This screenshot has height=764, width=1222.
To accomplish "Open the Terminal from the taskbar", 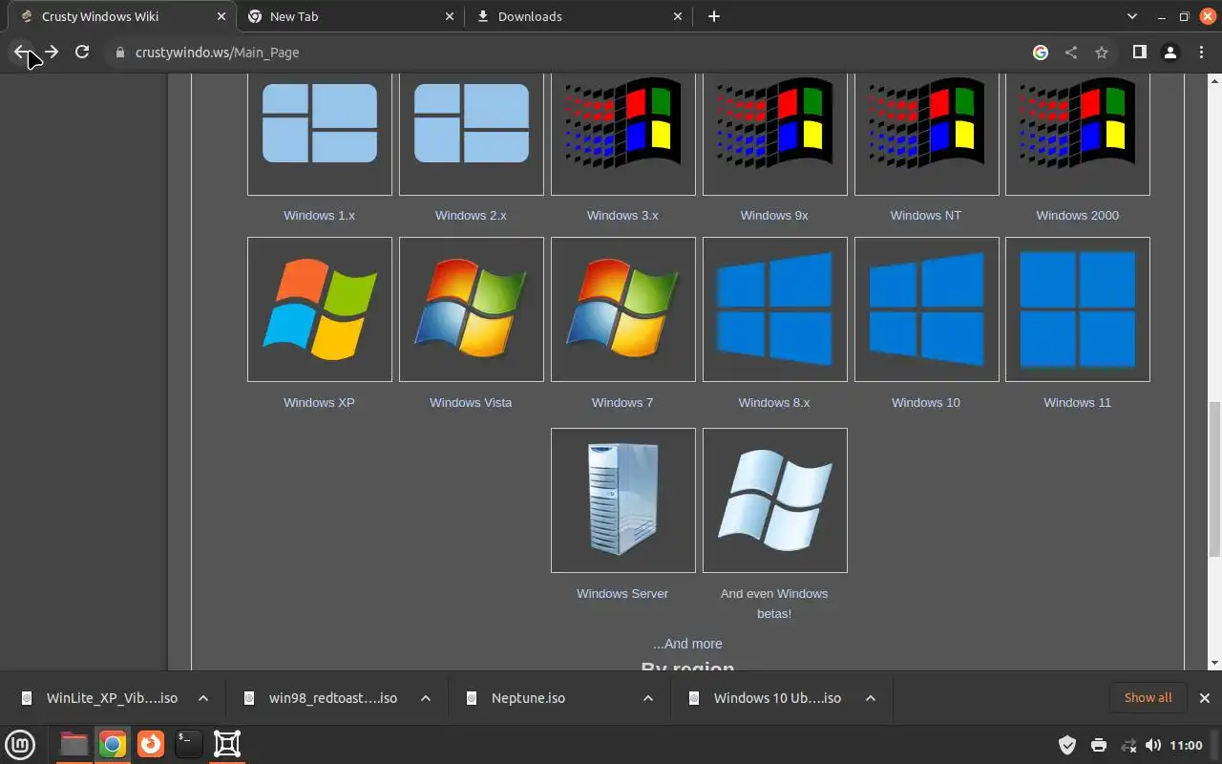I will pyautogui.click(x=189, y=744).
